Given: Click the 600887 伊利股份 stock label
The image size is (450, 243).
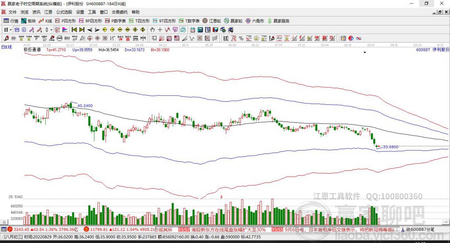Looking at the screenshot, I should (x=433, y=50).
